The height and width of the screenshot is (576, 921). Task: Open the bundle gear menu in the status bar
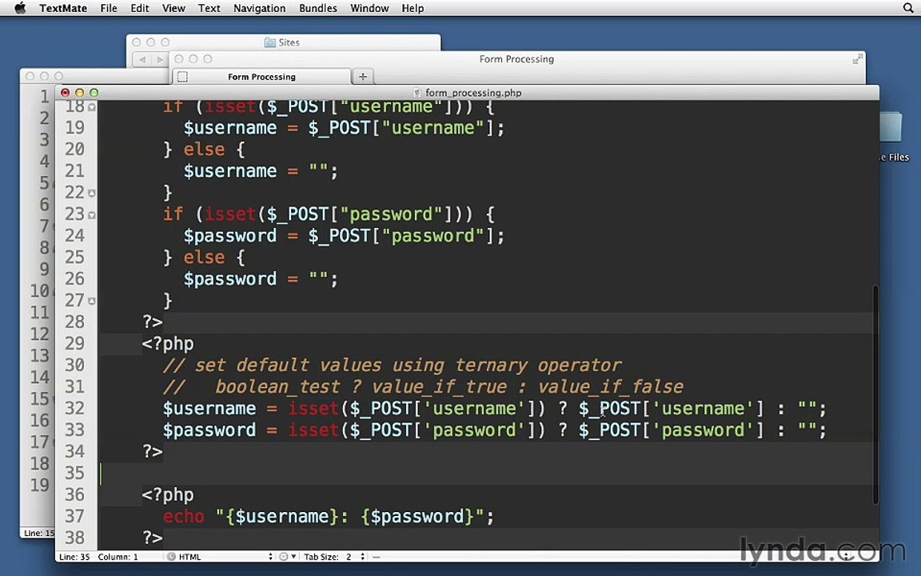(x=287, y=557)
